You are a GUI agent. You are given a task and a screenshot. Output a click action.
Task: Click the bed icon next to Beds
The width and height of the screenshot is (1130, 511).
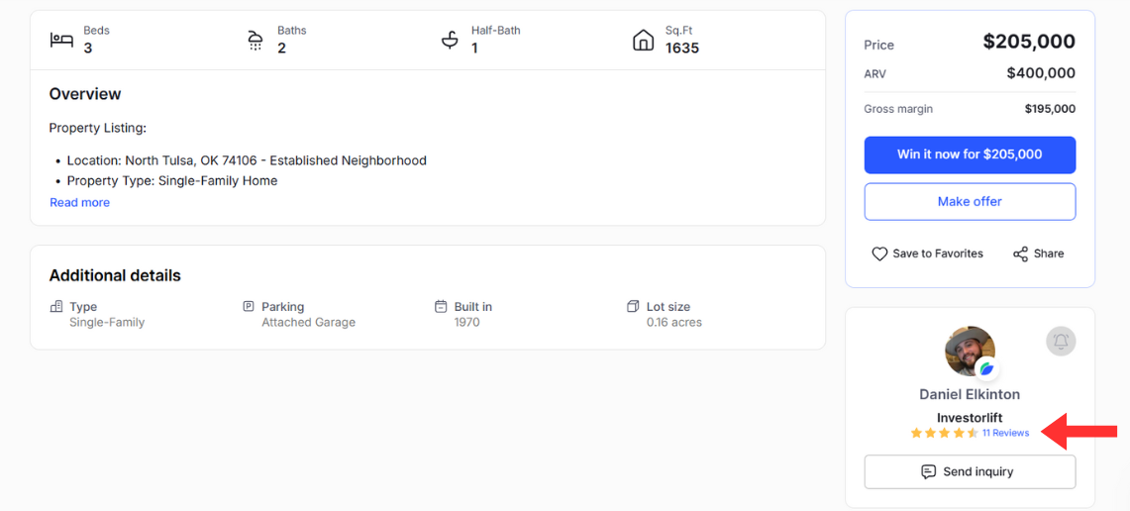click(x=61, y=41)
